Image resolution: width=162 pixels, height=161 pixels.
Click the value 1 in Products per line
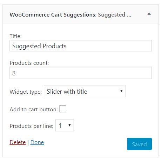click(60, 126)
